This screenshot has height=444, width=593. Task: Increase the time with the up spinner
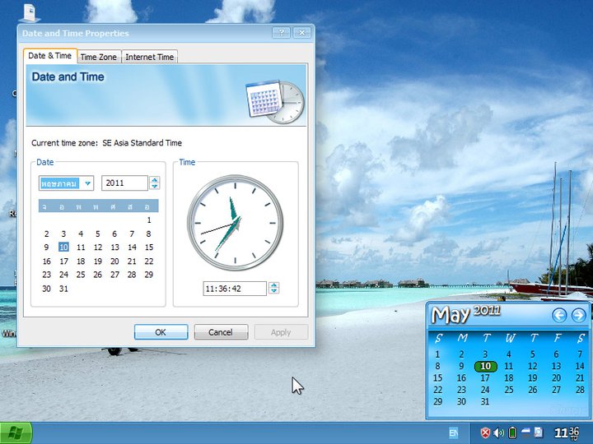pos(274,285)
